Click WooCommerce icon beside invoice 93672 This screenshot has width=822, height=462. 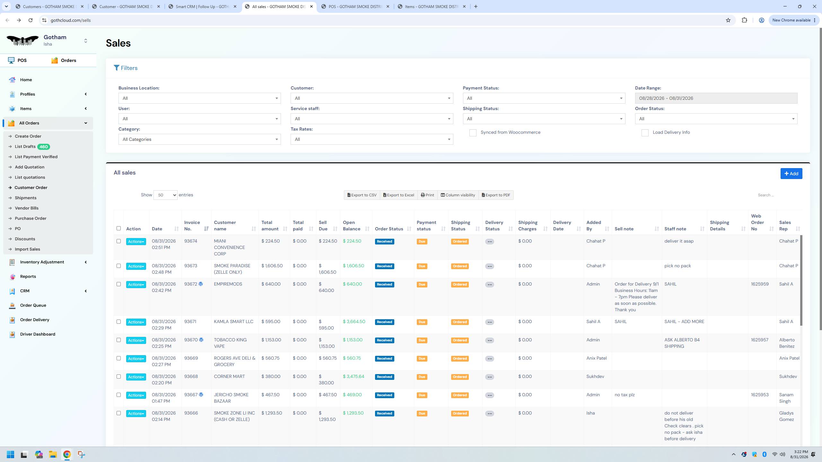click(201, 284)
